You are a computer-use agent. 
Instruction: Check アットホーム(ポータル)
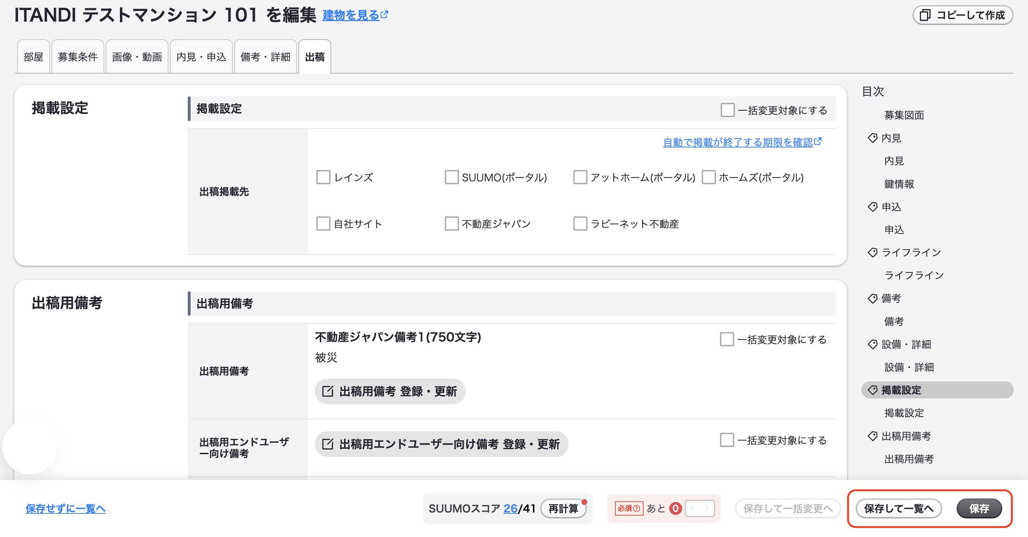coord(580,177)
